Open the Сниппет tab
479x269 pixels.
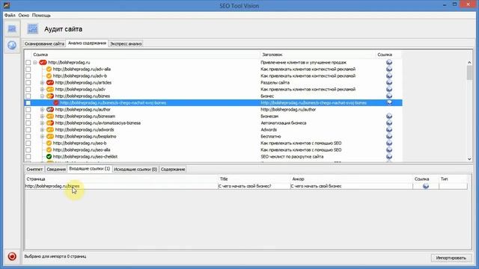(34, 170)
